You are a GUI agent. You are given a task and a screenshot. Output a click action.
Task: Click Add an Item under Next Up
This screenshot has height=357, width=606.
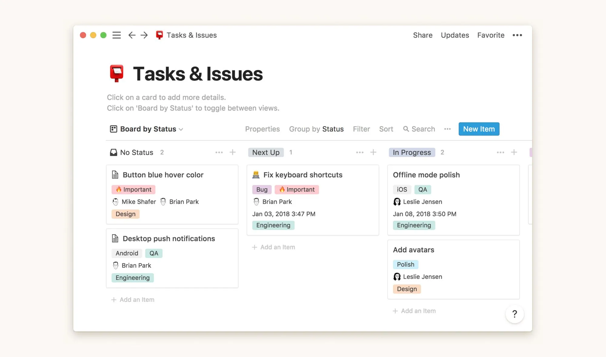click(274, 247)
